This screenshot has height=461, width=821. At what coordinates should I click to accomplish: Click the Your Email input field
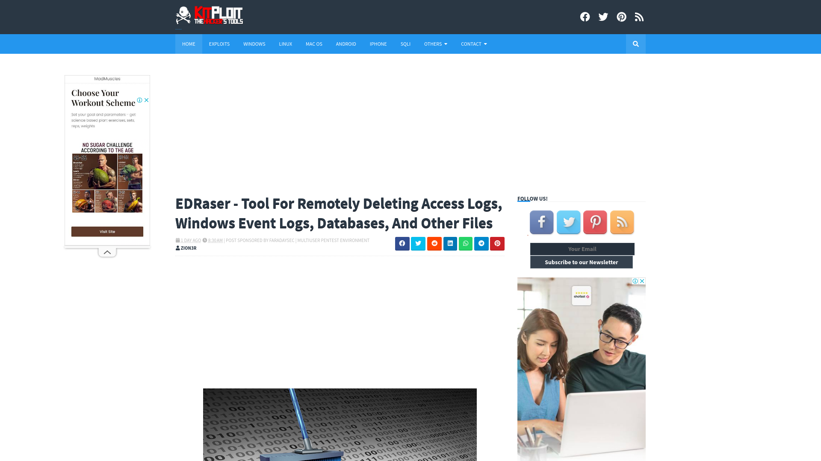(582, 249)
